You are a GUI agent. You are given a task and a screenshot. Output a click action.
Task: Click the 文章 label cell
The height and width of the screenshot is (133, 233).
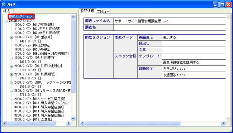coord(149,50)
